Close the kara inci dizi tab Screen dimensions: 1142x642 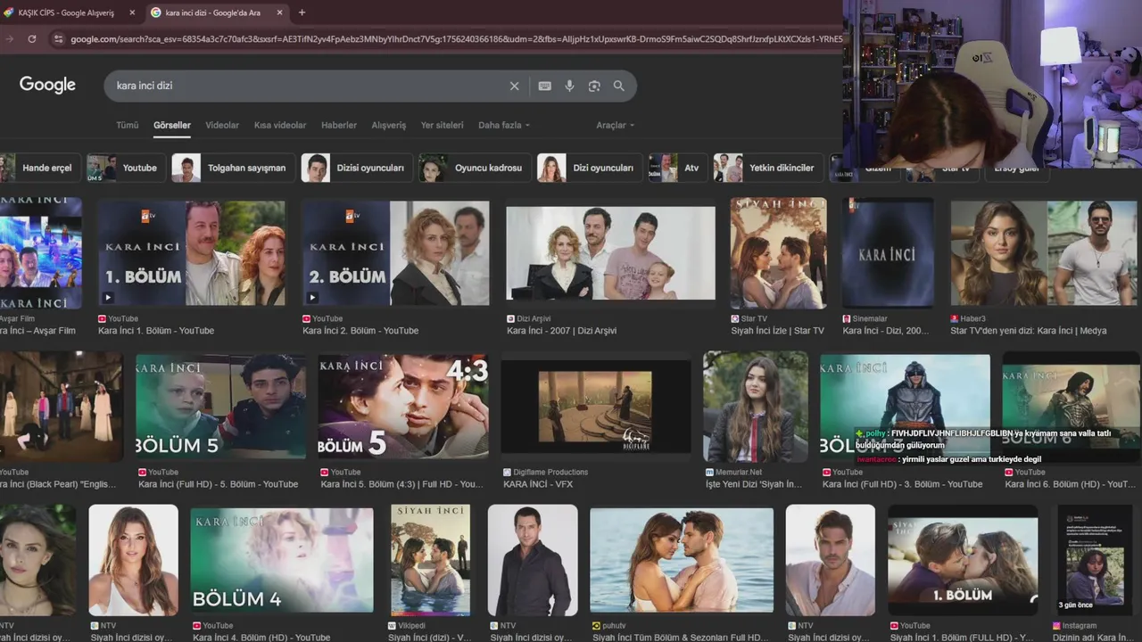279,12
